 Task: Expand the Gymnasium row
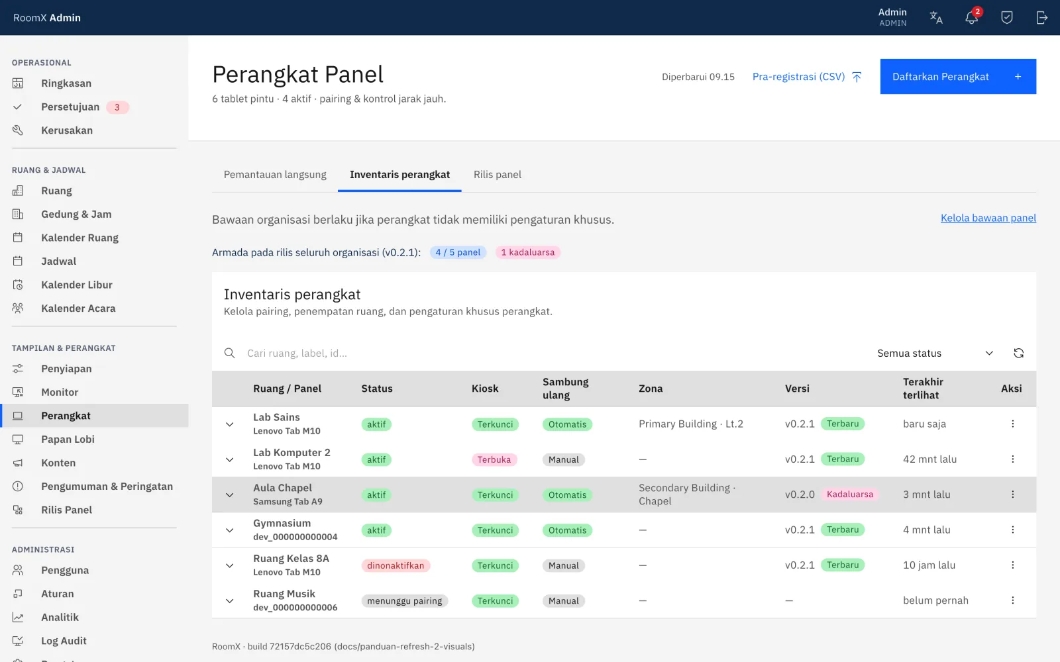230,530
